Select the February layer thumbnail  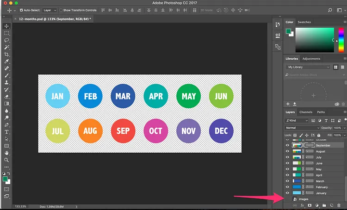[297, 187]
